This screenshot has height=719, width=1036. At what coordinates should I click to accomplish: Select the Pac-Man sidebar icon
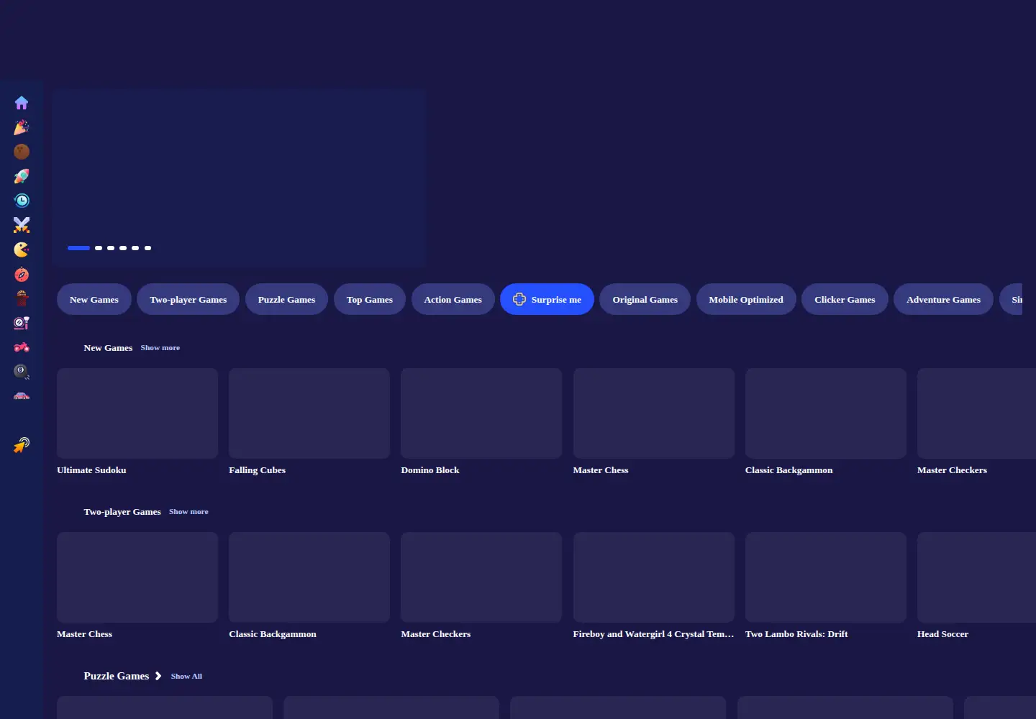[22, 249]
